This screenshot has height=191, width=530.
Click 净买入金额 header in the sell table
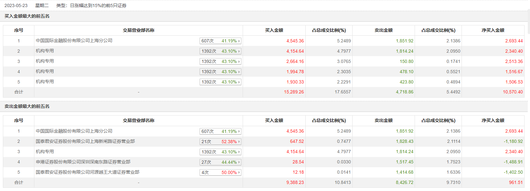click(493, 120)
